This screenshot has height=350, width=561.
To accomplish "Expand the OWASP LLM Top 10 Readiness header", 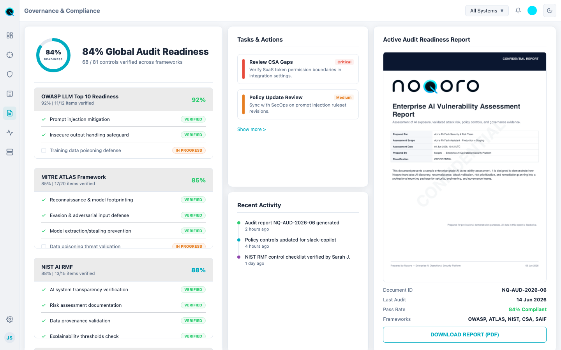I will tap(123, 100).
